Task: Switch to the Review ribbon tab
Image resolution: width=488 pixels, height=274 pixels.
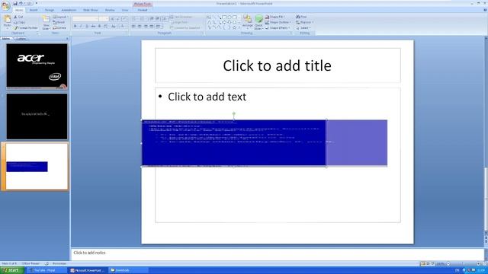Action: [110, 10]
